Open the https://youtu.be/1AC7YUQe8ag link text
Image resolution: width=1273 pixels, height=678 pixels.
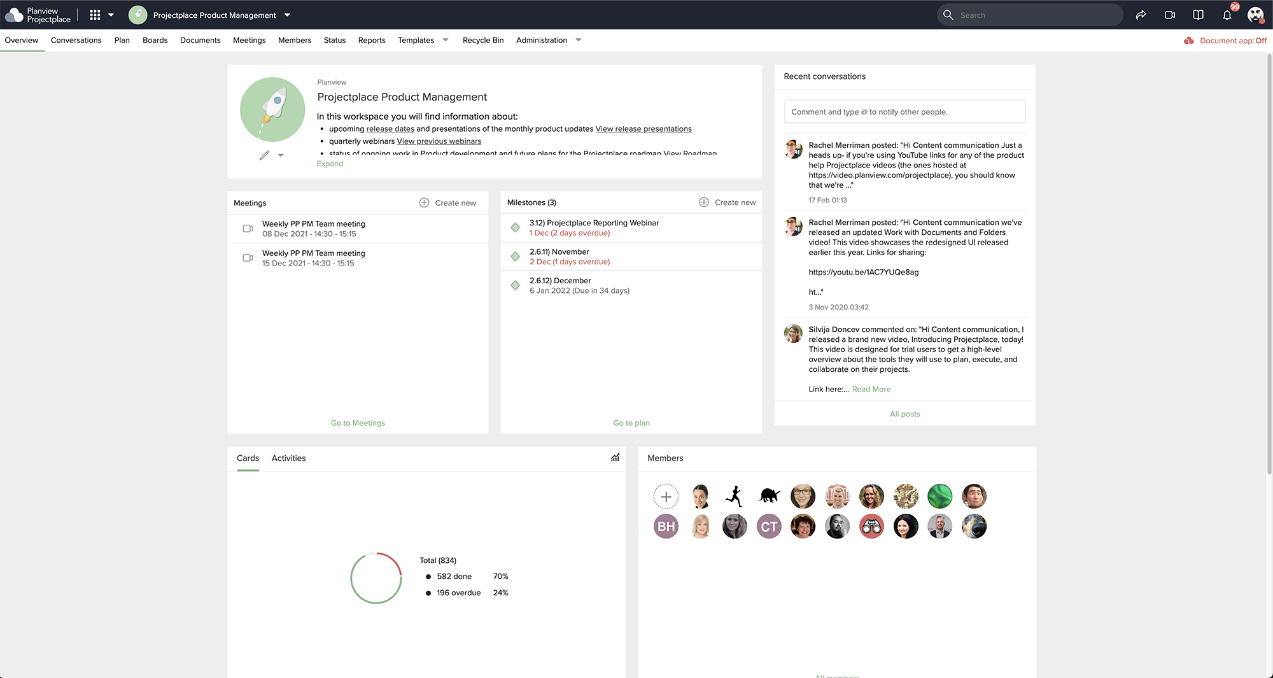click(x=864, y=272)
